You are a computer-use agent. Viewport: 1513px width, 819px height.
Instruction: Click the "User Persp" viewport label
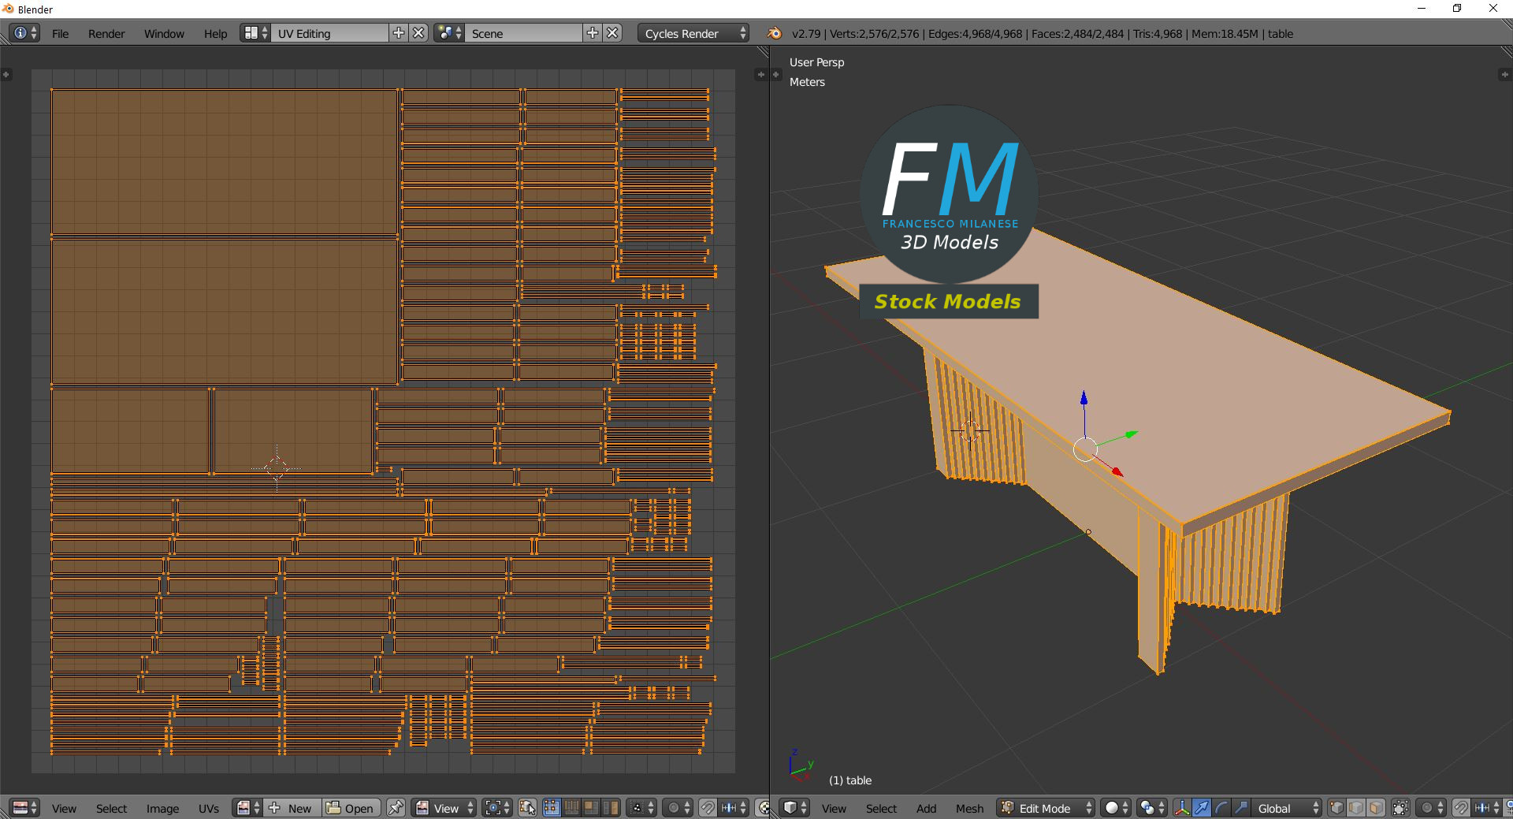pos(816,62)
